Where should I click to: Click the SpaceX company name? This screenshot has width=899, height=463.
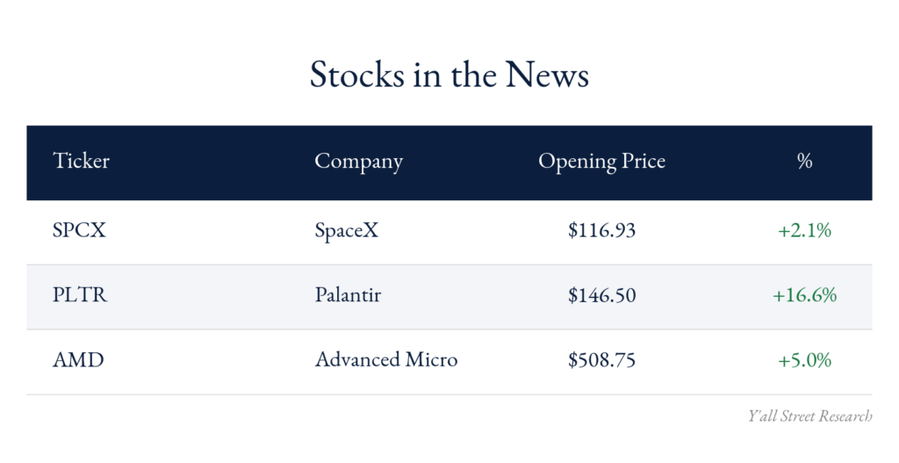point(346,231)
